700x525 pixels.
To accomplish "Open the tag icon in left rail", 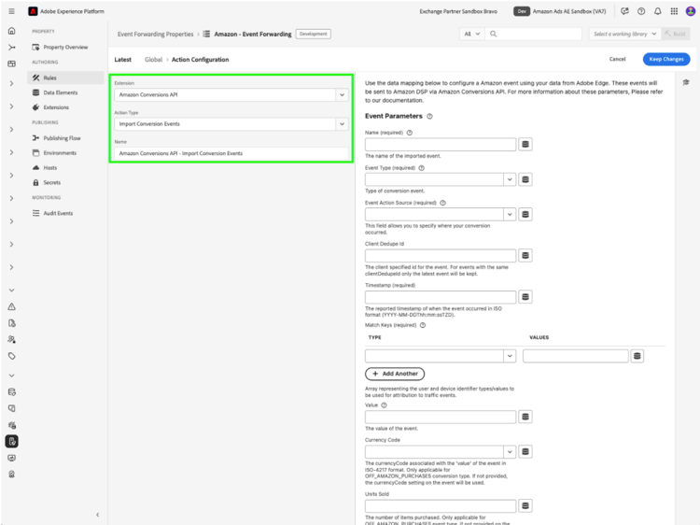I will (x=11, y=356).
